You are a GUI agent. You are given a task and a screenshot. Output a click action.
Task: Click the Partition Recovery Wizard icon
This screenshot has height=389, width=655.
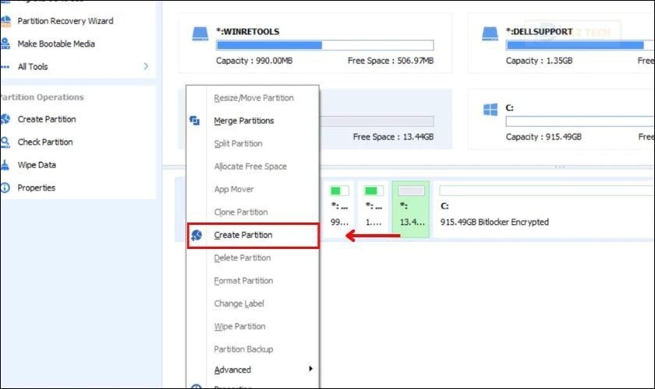tap(5, 21)
